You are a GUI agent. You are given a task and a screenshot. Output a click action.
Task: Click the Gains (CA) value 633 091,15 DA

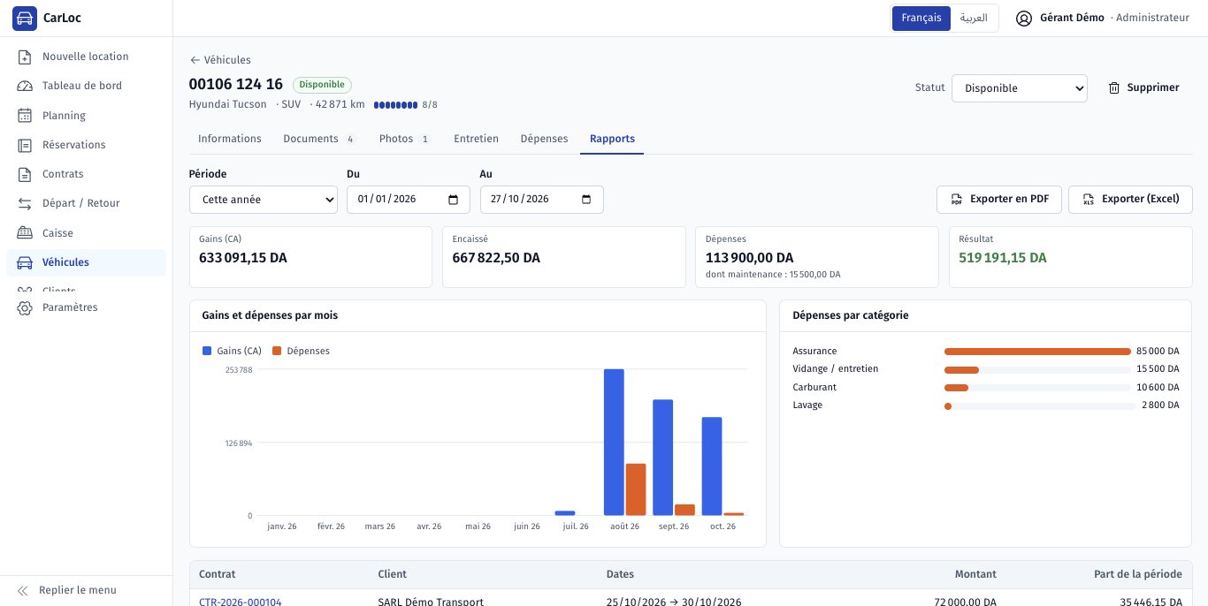[x=243, y=258]
